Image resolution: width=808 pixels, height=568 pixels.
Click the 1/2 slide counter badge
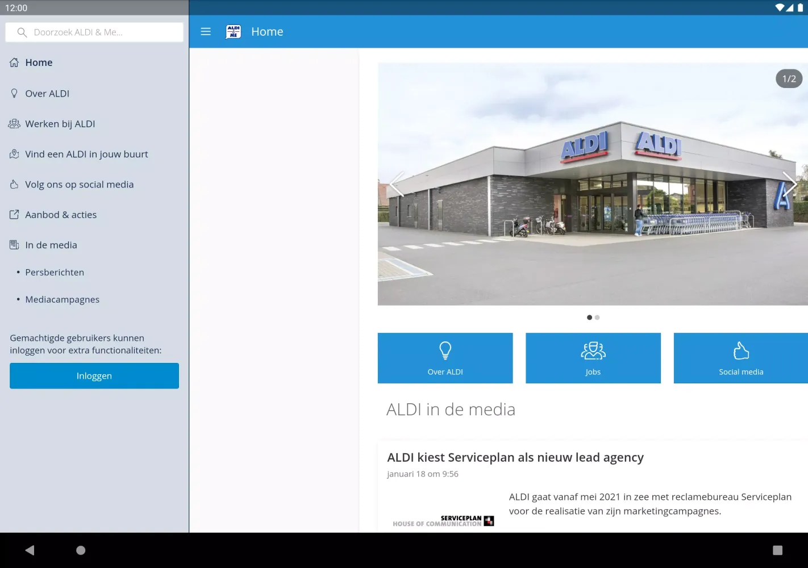(x=789, y=79)
